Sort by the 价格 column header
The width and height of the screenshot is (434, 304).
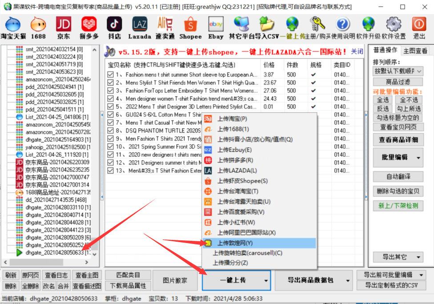[x=272, y=65]
